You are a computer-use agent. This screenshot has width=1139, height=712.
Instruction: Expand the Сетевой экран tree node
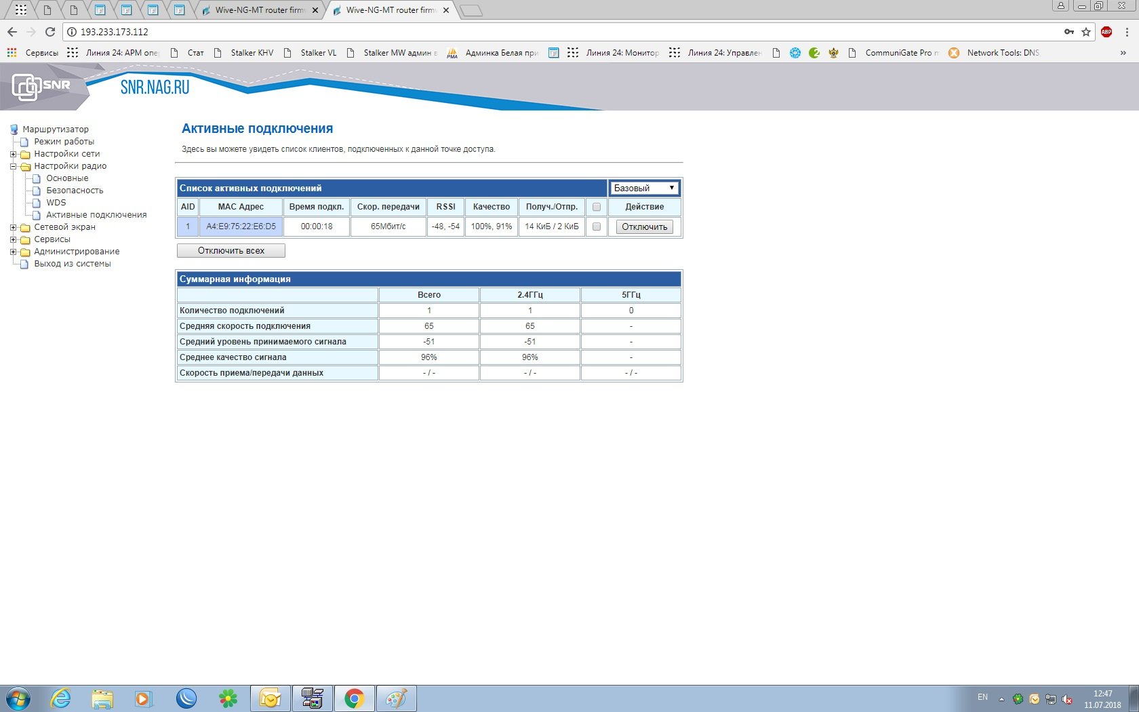pyautogui.click(x=13, y=227)
